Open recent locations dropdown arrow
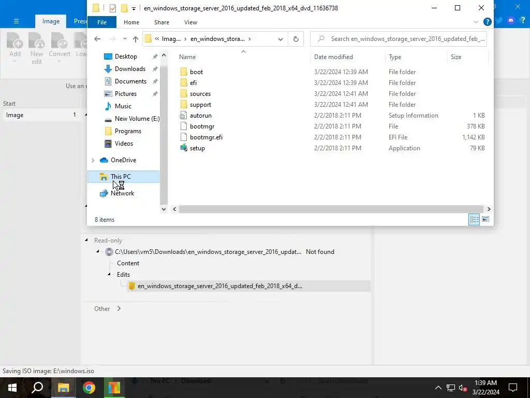Screen dimensions: 530x398 pyautogui.click(x=125, y=39)
